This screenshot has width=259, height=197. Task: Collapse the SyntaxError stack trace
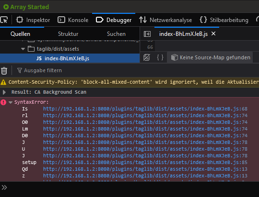11,102
